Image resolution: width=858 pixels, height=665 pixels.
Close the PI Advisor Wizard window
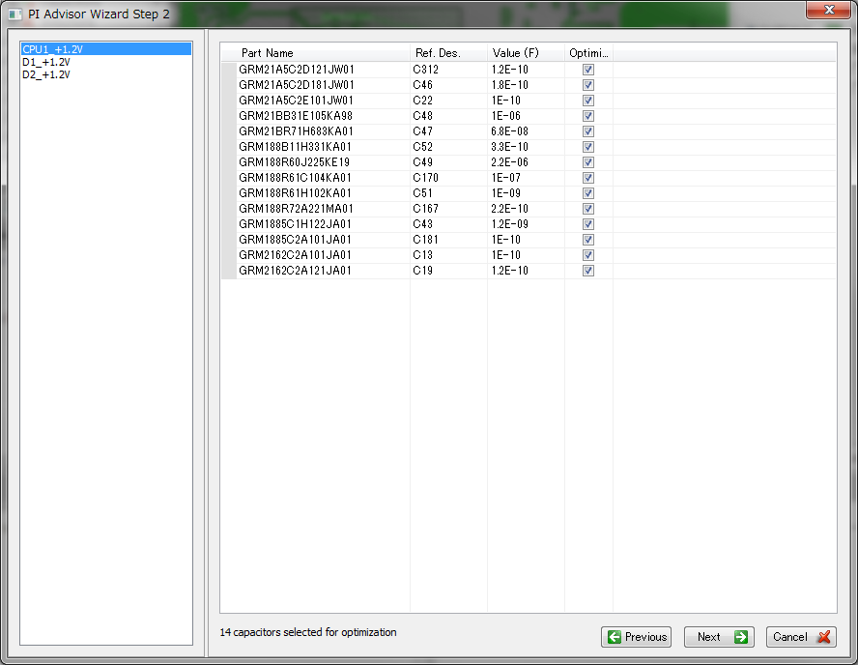(828, 10)
